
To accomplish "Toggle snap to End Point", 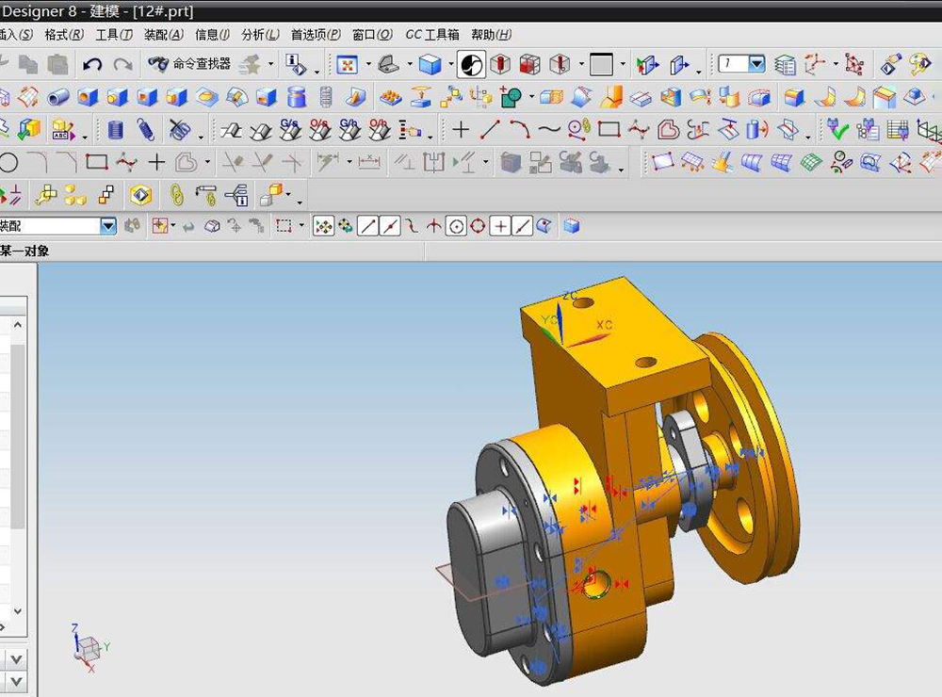I will (367, 226).
